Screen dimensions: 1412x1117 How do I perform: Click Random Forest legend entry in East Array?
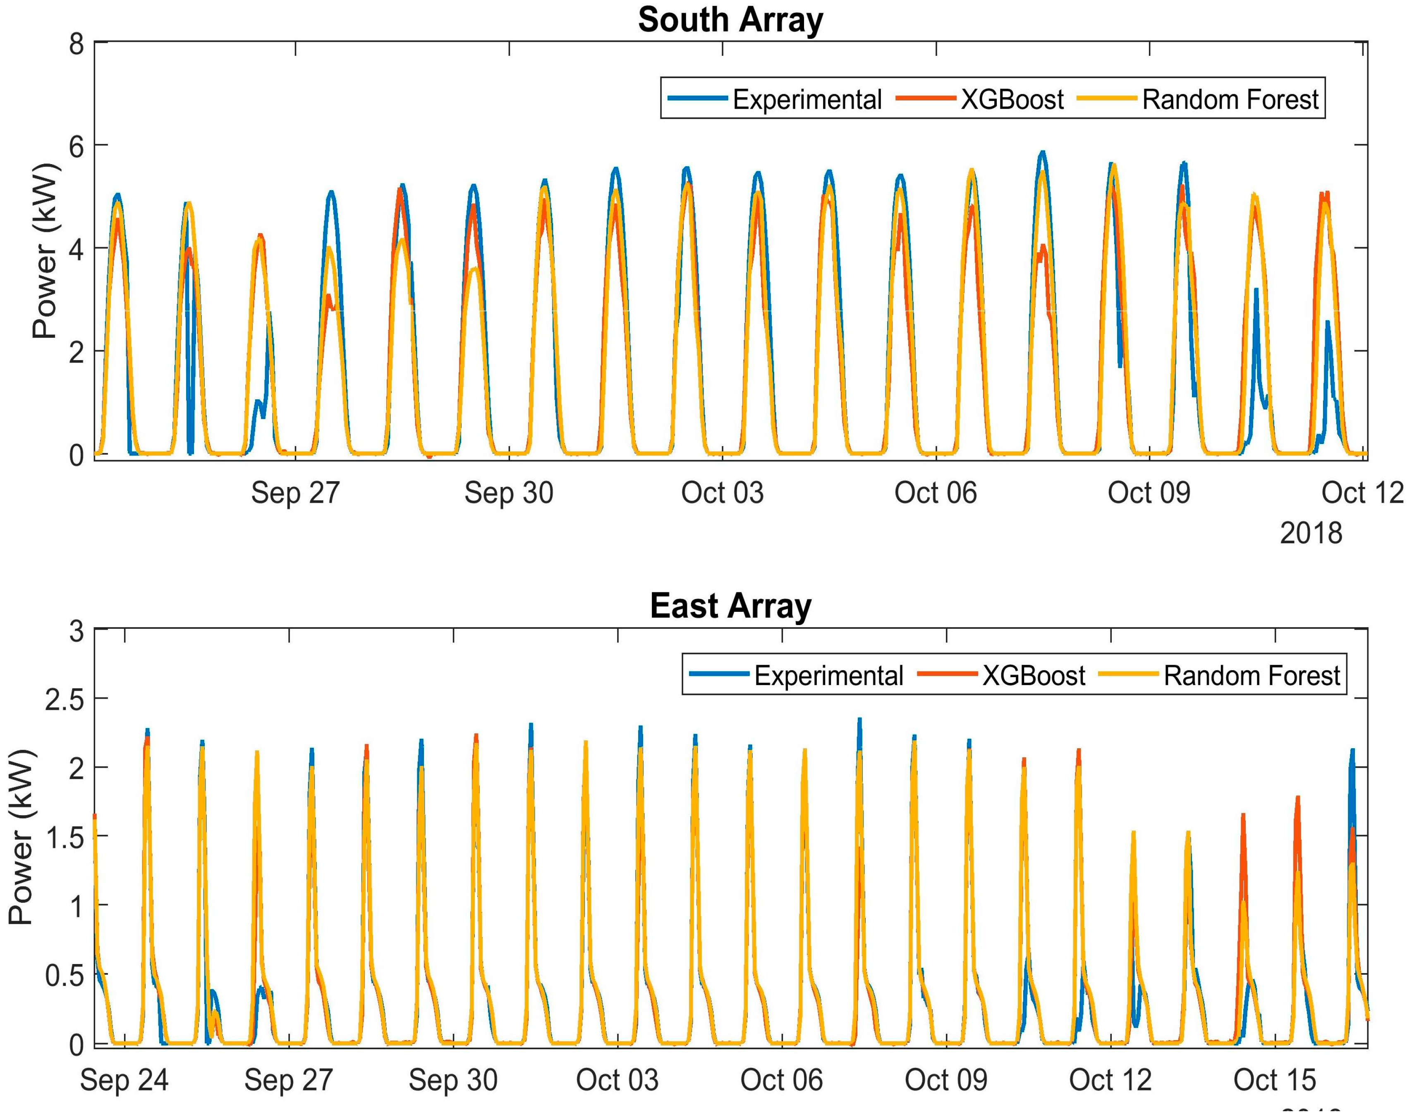[1252, 675]
